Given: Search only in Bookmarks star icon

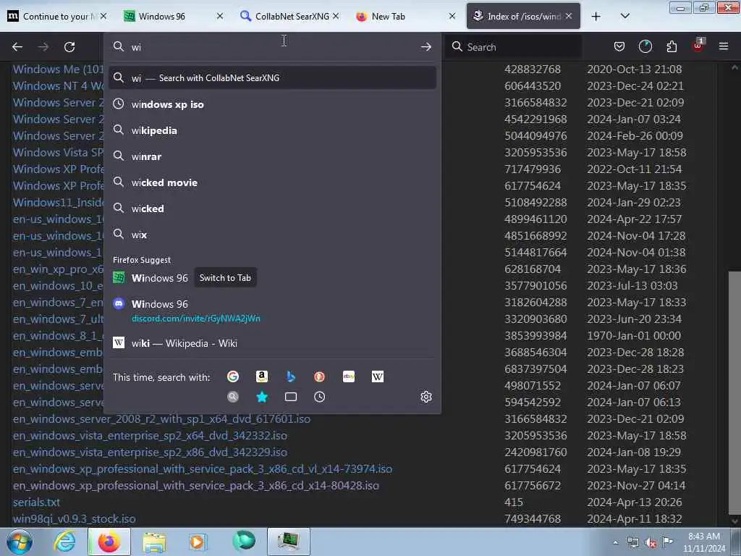Looking at the screenshot, I should [x=262, y=397].
